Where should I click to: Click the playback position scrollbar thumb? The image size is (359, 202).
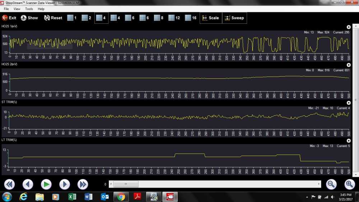(x=126, y=184)
